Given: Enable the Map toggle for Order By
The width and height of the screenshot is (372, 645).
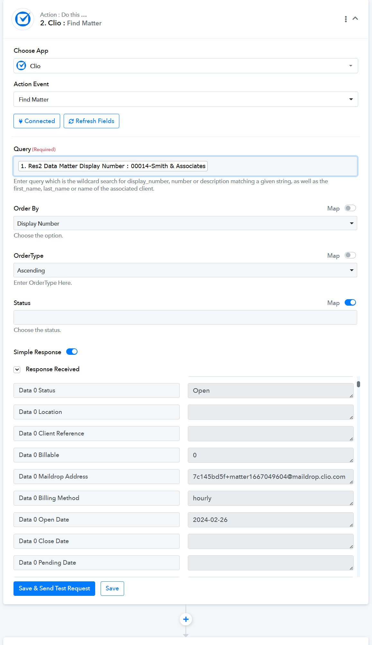Looking at the screenshot, I should [350, 208].
